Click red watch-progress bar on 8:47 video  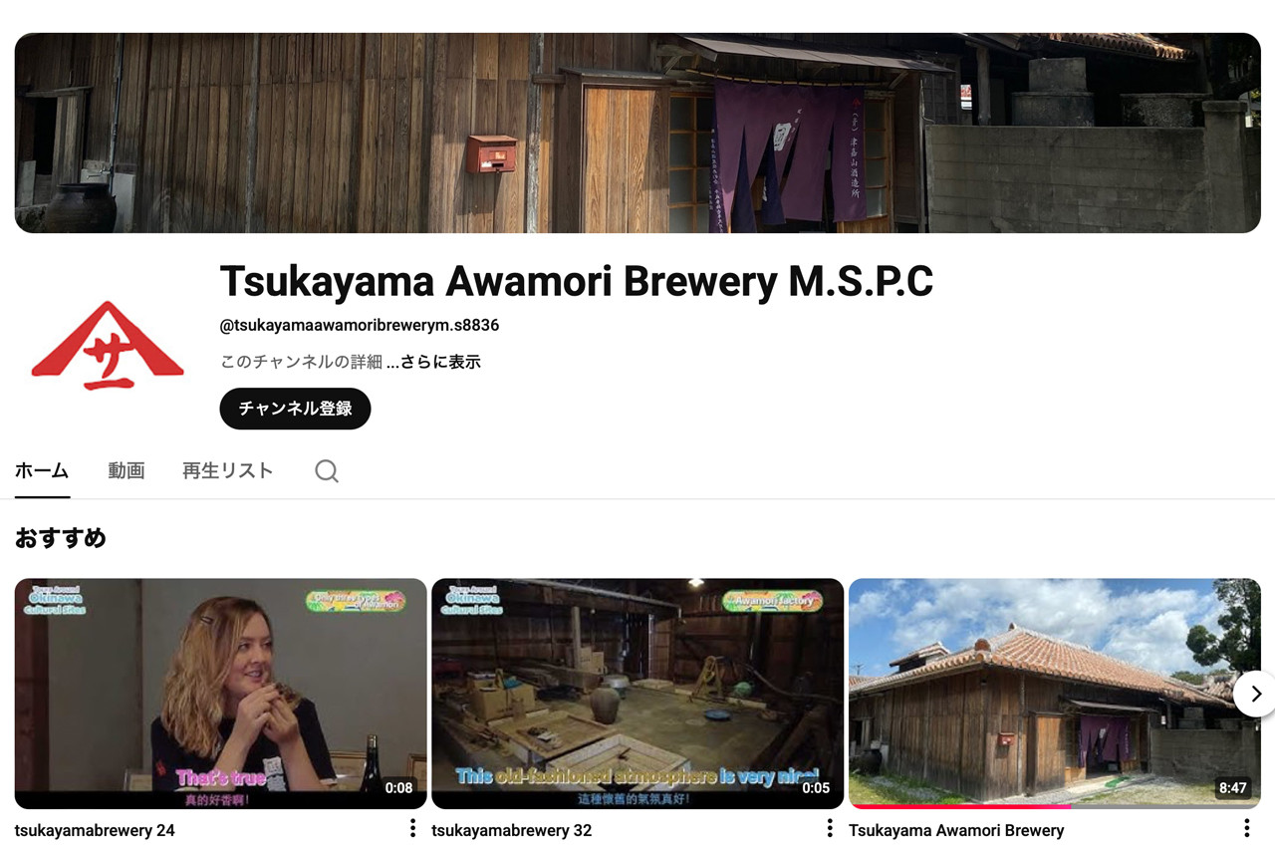pos(958,806)
